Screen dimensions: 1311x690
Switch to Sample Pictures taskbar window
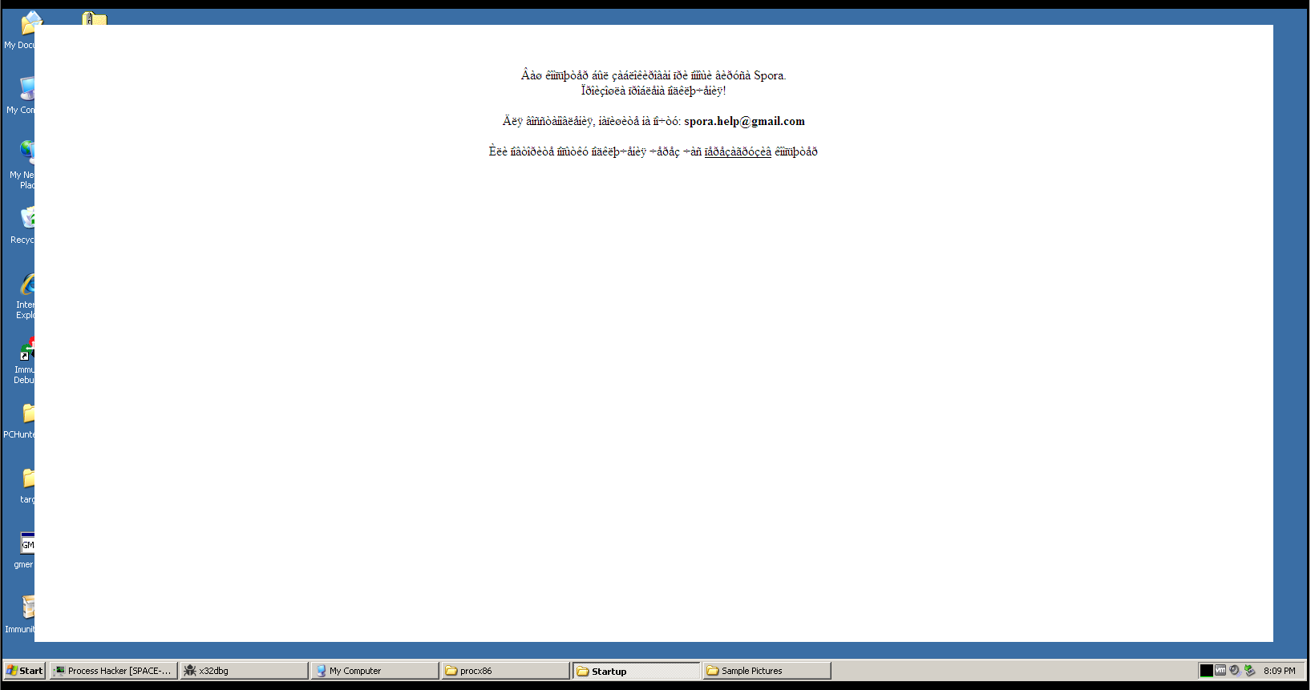[x=767, y=671]
